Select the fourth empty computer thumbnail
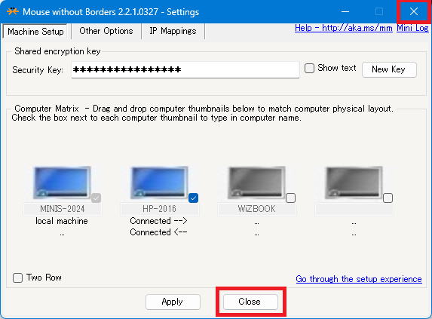Viewport: 432px width, 319px height. point(354,183)
